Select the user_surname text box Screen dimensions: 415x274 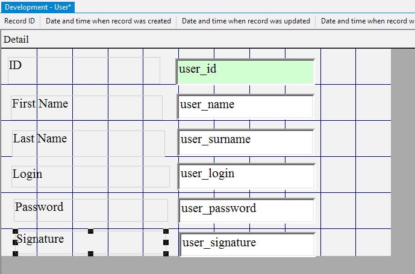[x=246, y=141]
